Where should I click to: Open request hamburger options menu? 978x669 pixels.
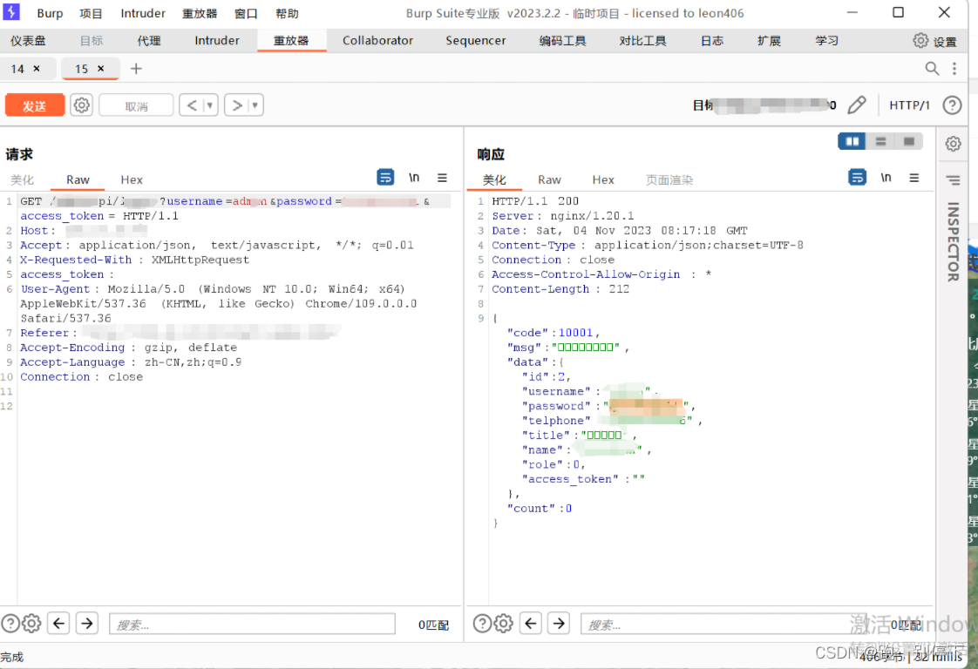pyautogui.click(x=442, y=178)
